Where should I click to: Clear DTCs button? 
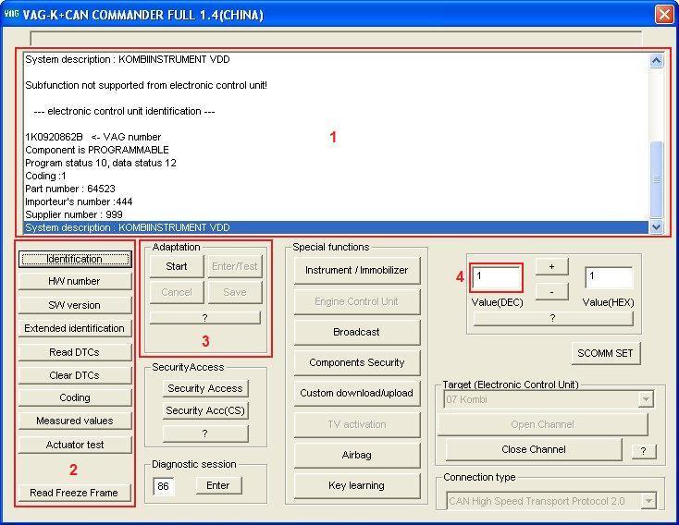[75, 375]
